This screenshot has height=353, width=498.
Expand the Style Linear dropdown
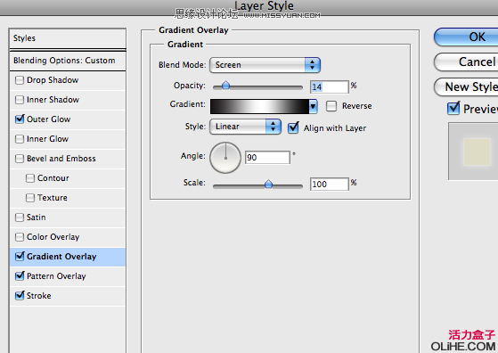pyautogui.click(x=245, y=127)
